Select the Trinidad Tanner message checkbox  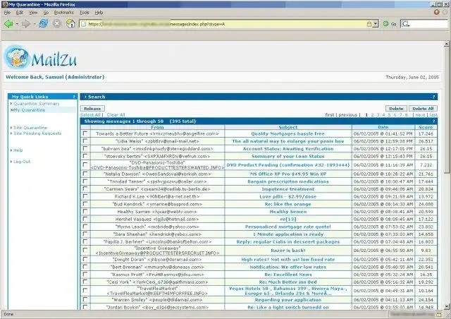(x=85, y=181)
